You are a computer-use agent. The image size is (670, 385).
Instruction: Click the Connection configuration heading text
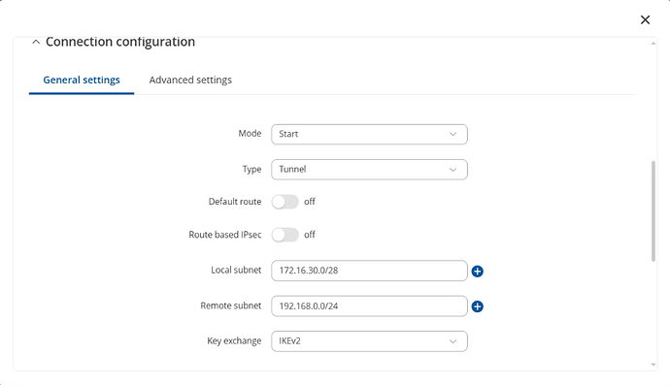(x=120, y=42)
